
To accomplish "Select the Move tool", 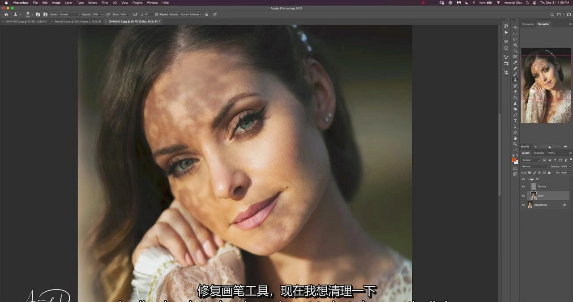I will [x=515, y=27].
